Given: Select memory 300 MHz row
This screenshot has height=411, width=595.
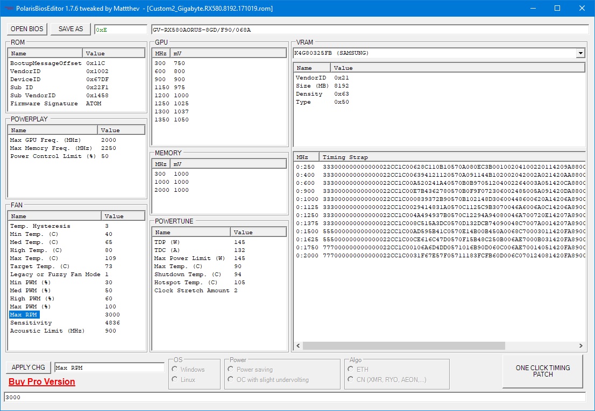Looking at the screenshot, I should [219, 174].
